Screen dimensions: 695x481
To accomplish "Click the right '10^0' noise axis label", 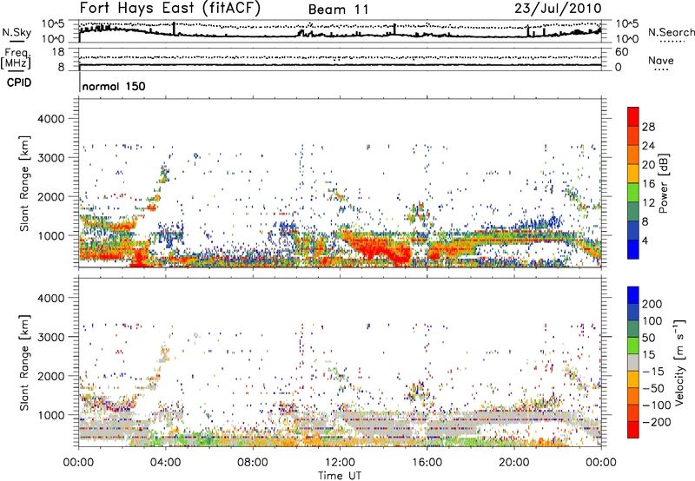I will click(x=627, y=39).
